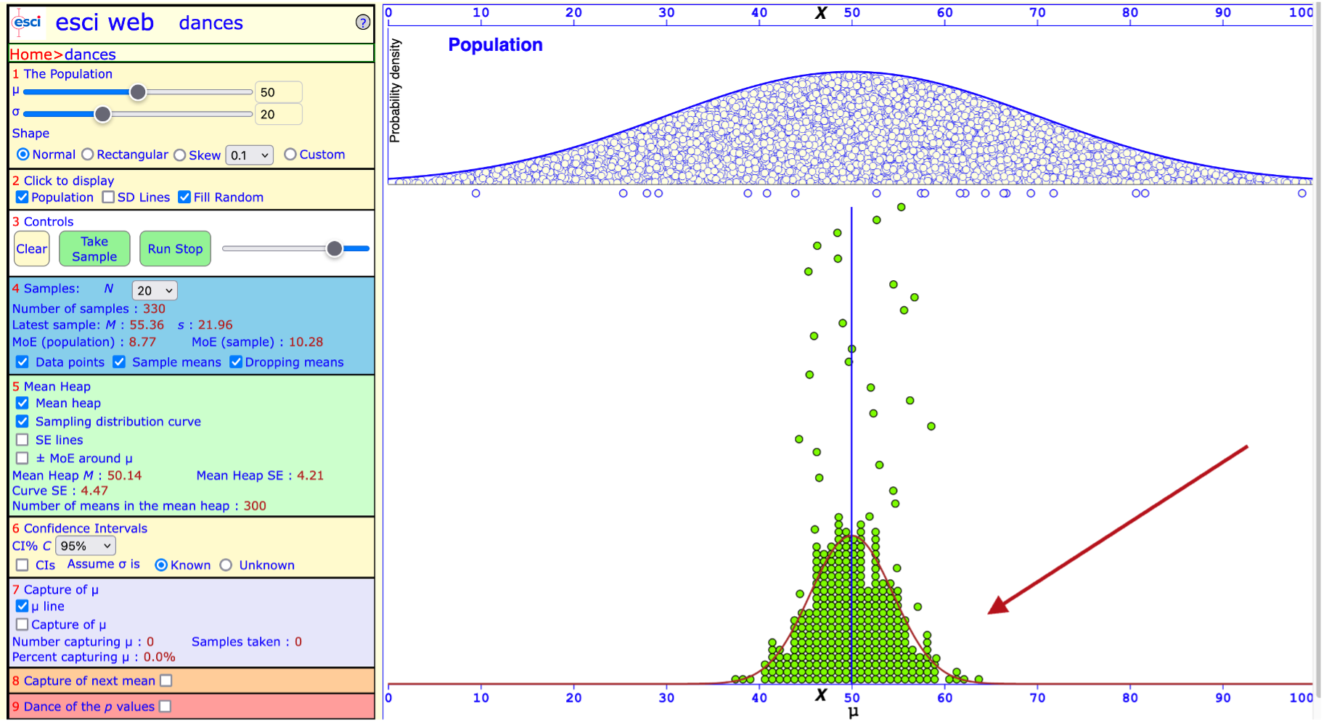The width and height of the screenshot is (1324, 725).
Task: Choose the Custom shape radio button
Action: [x=290, y=155]
